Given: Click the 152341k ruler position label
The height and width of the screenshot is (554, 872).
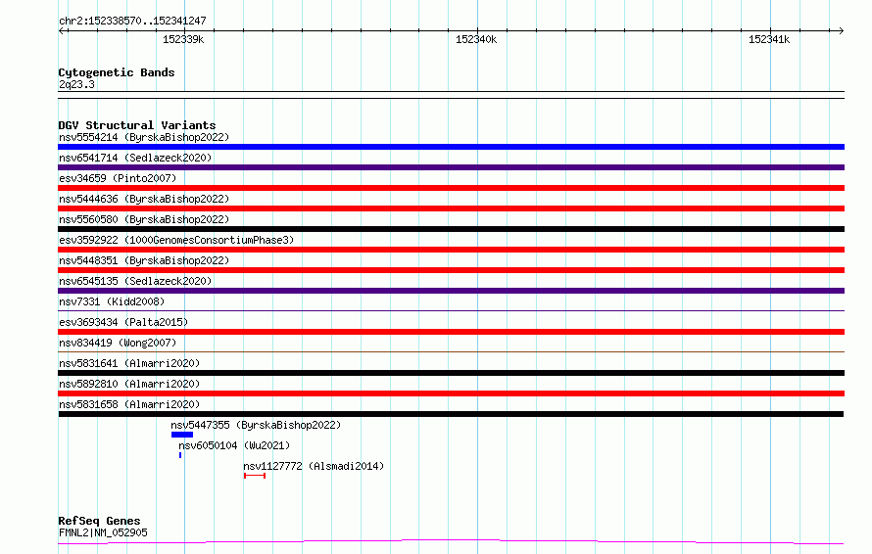Looking at the screenshot, I should [769, 39].
